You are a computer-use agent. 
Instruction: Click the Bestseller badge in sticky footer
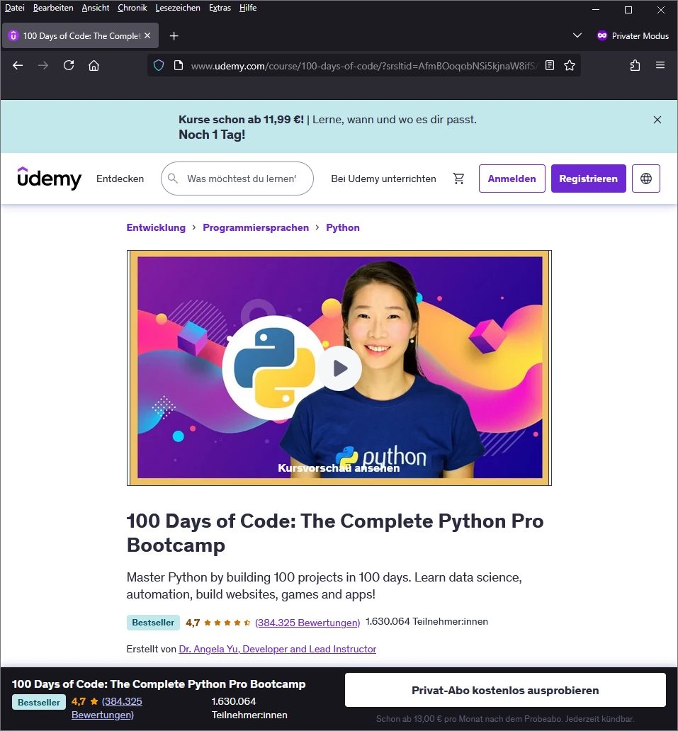39,702
